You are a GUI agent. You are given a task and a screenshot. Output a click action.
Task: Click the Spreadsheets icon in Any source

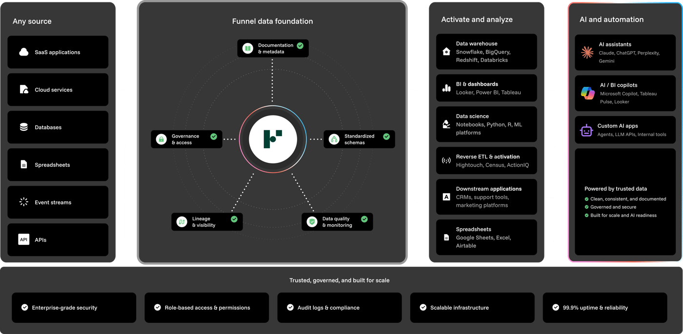point(23,165)
